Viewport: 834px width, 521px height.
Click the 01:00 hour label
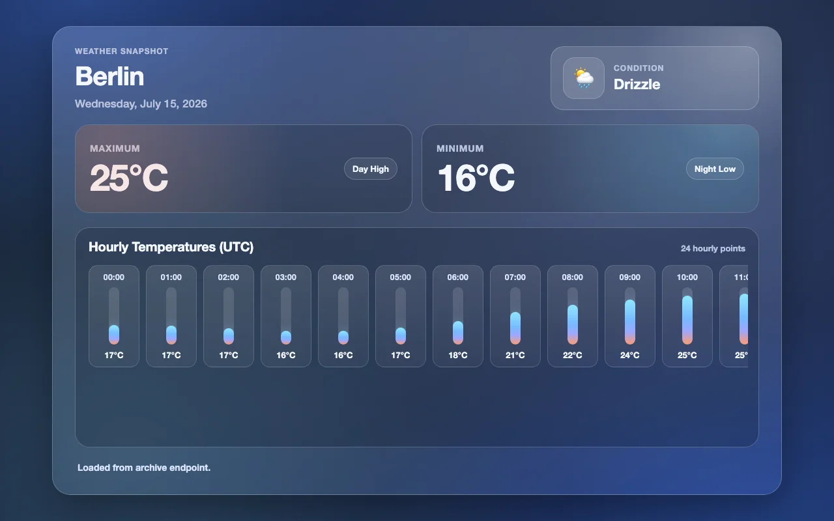[x=171, y=277]
